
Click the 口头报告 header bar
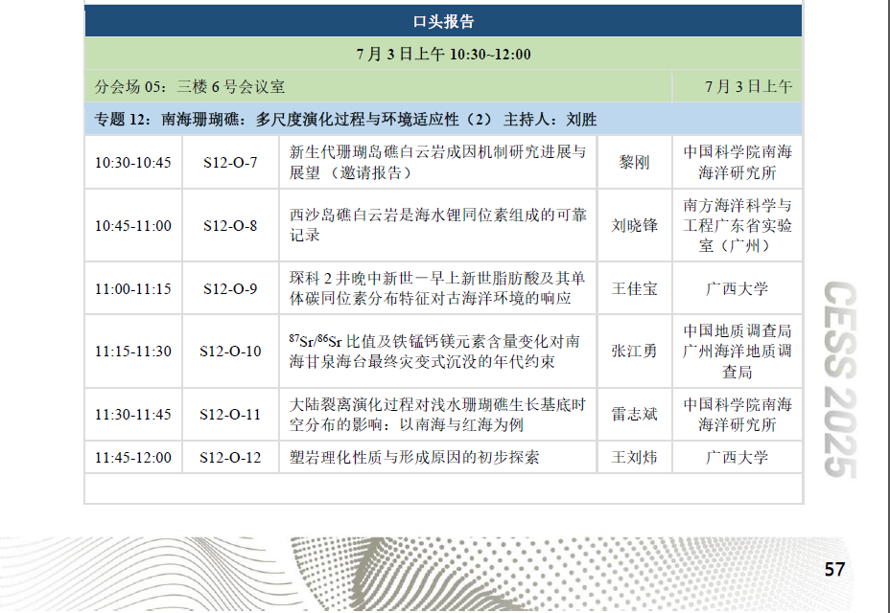(443, 21)
